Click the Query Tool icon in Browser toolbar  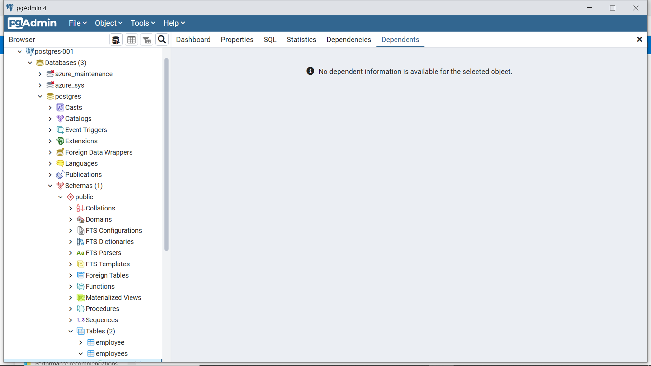(116, 40)
